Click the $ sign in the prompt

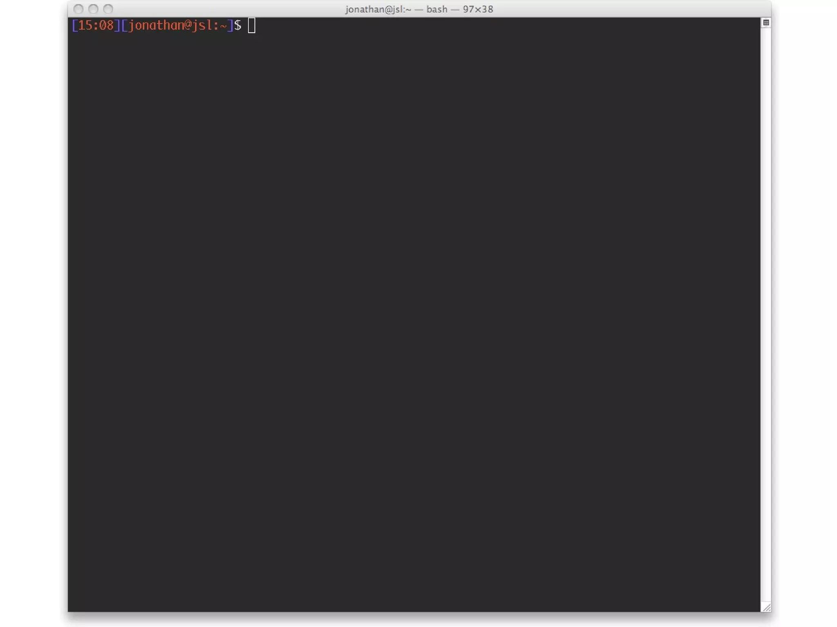(x=237, y=25)
